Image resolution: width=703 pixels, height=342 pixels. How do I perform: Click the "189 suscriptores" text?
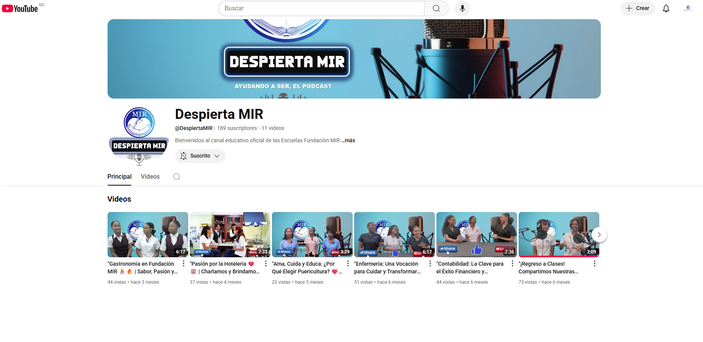tap(237, 128)
